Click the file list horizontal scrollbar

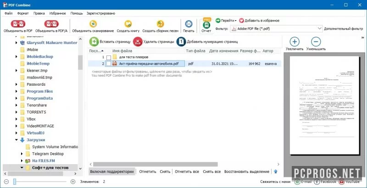(x=156, y=164)
